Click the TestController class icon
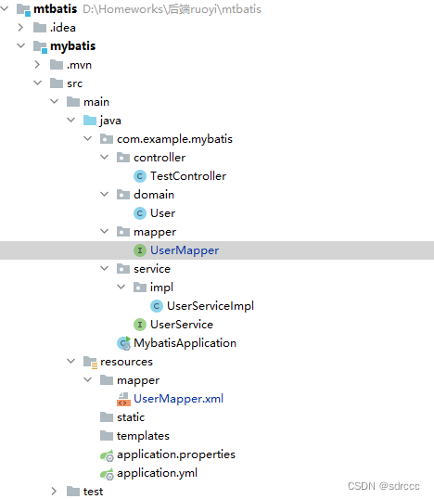The width and height of the screenshot is (434, 499). point(140,176)
